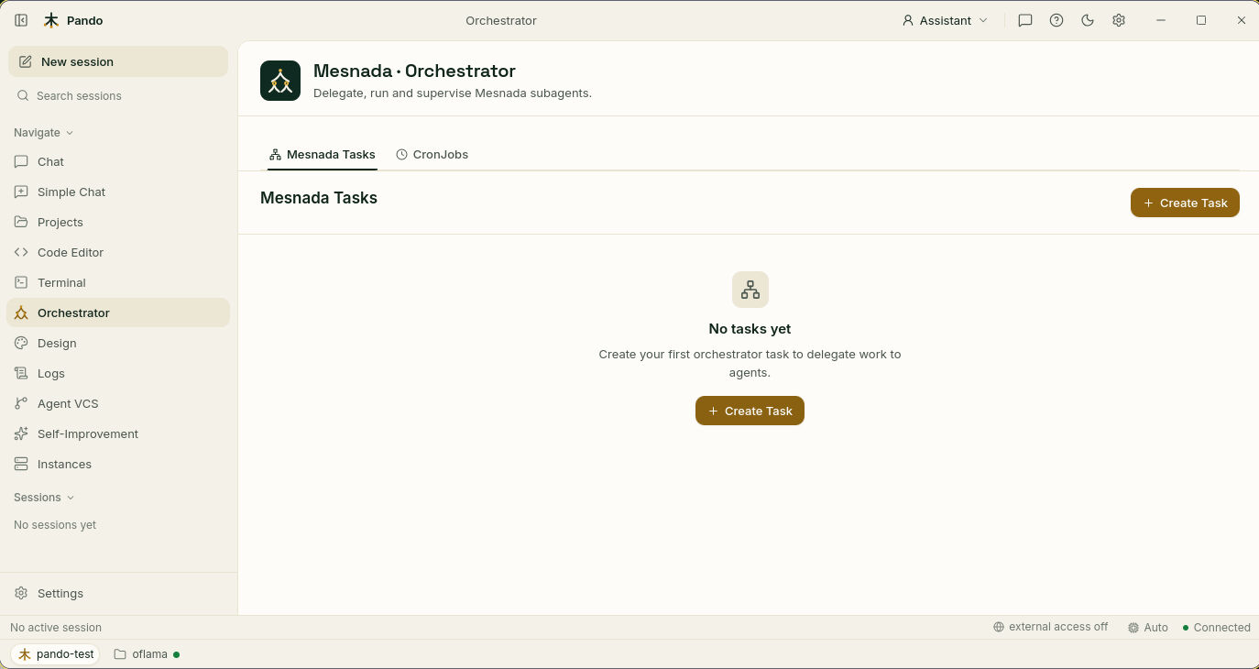This screenshot has width=1259, height=669.
Task: Click the Connected status indicator
Action: (x=1216, y=627)
